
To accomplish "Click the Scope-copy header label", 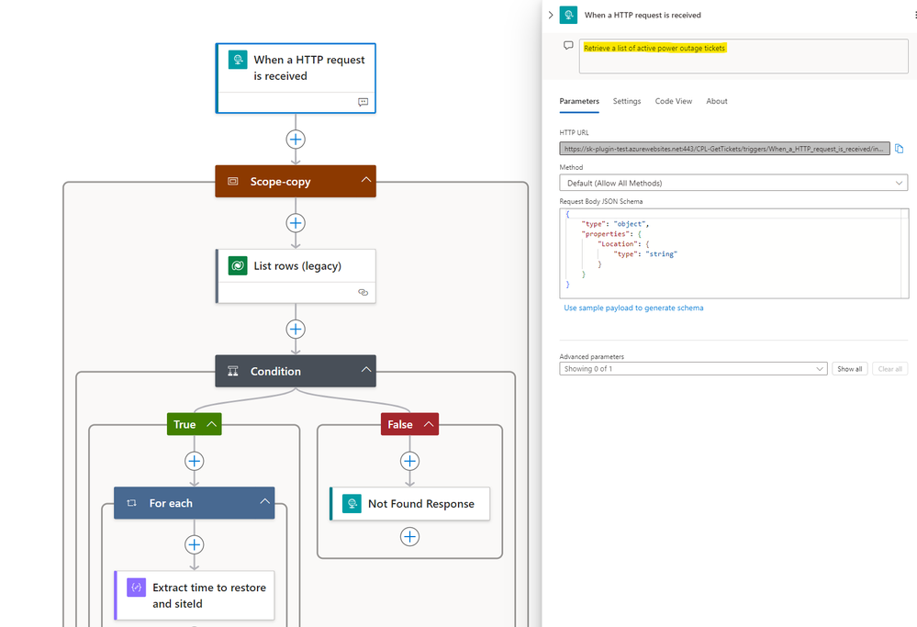I will click(x=280, y=182).
